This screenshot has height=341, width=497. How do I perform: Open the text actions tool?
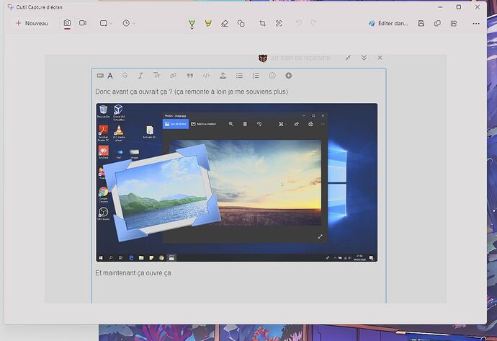tap(279, 24)
